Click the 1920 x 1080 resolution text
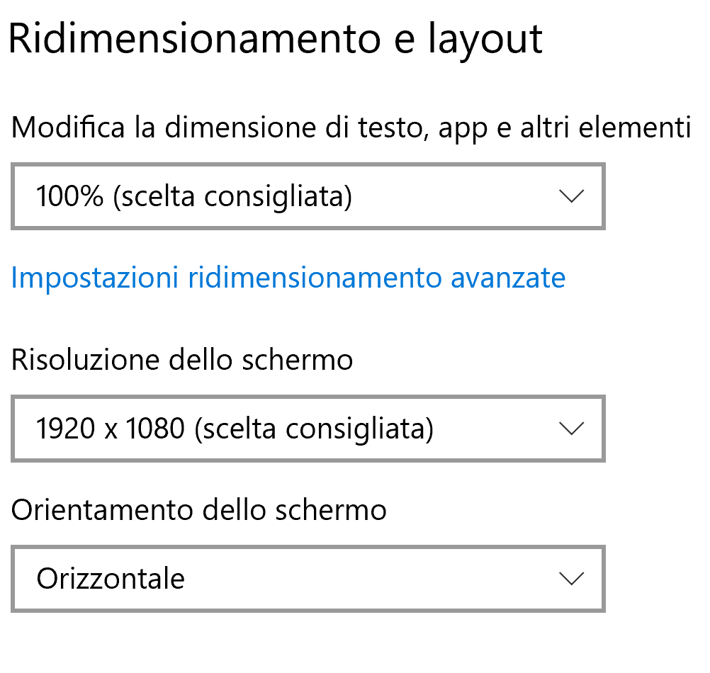The image size is (710, 673). pyautogui.click(x=110, y=429)
